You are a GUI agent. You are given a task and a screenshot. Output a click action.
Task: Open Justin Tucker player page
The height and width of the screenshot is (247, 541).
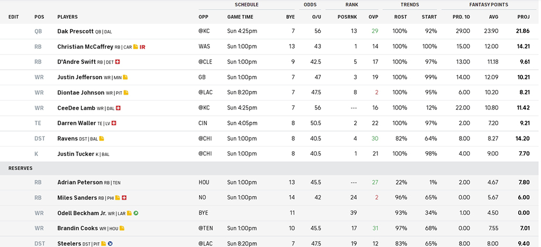76,154
